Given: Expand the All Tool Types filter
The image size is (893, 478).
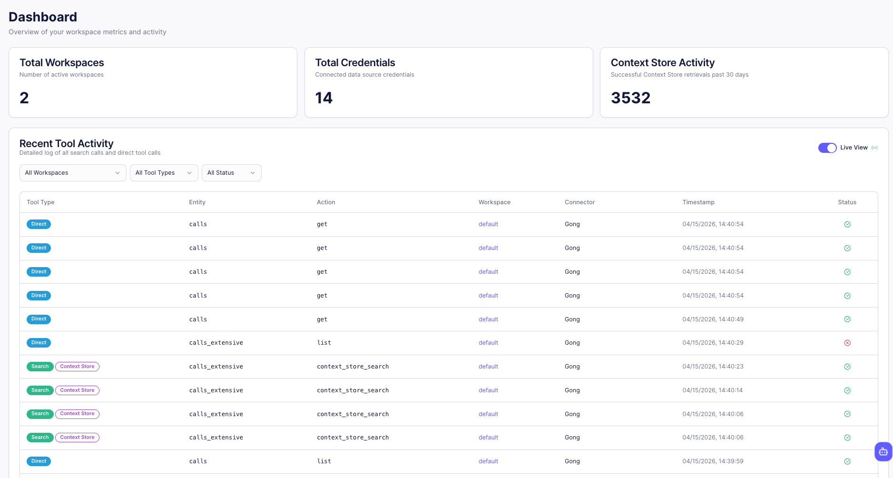Looking at the screenshot, I should coord(164,173).
